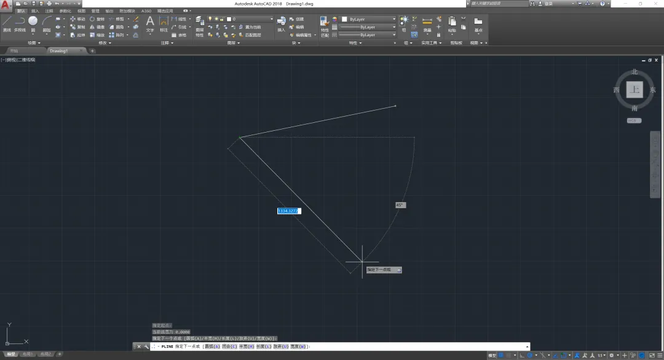Screen dimensions: 664x360
Task: Open the Insert (插入) ribbon tab
Action: [35, 11]
